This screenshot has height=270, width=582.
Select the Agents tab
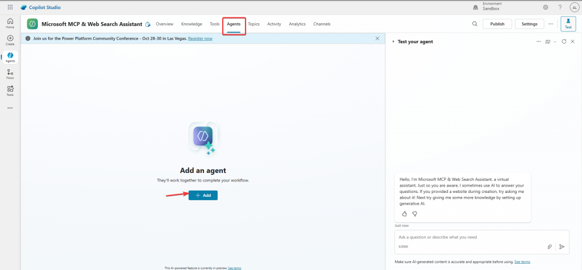coord(234,24)
